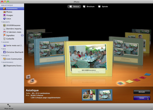Collapse the RÉCENTS section
Viewport: 153px width, 110px height.
tap(2, 22)
